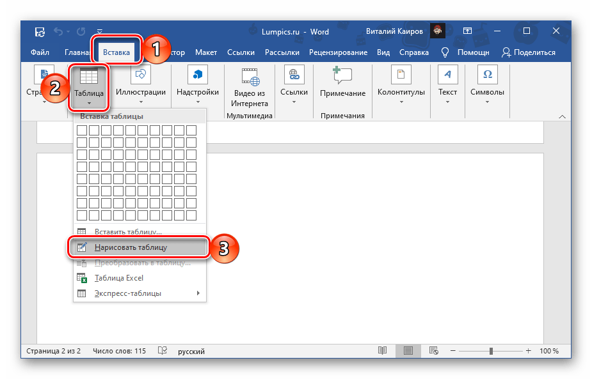Viewport: 592px width, 379px height.
Task: Click the user name Виталий Каиров
Action: pos(394,31)
